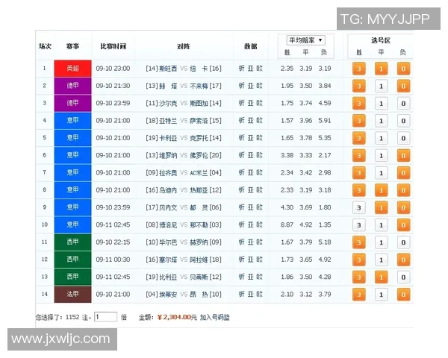Image resolution: width=448 pixels, height=358 pixels.
Task: Open 亚 Asian odds for match 9
Action: click(x=251, y=207)
